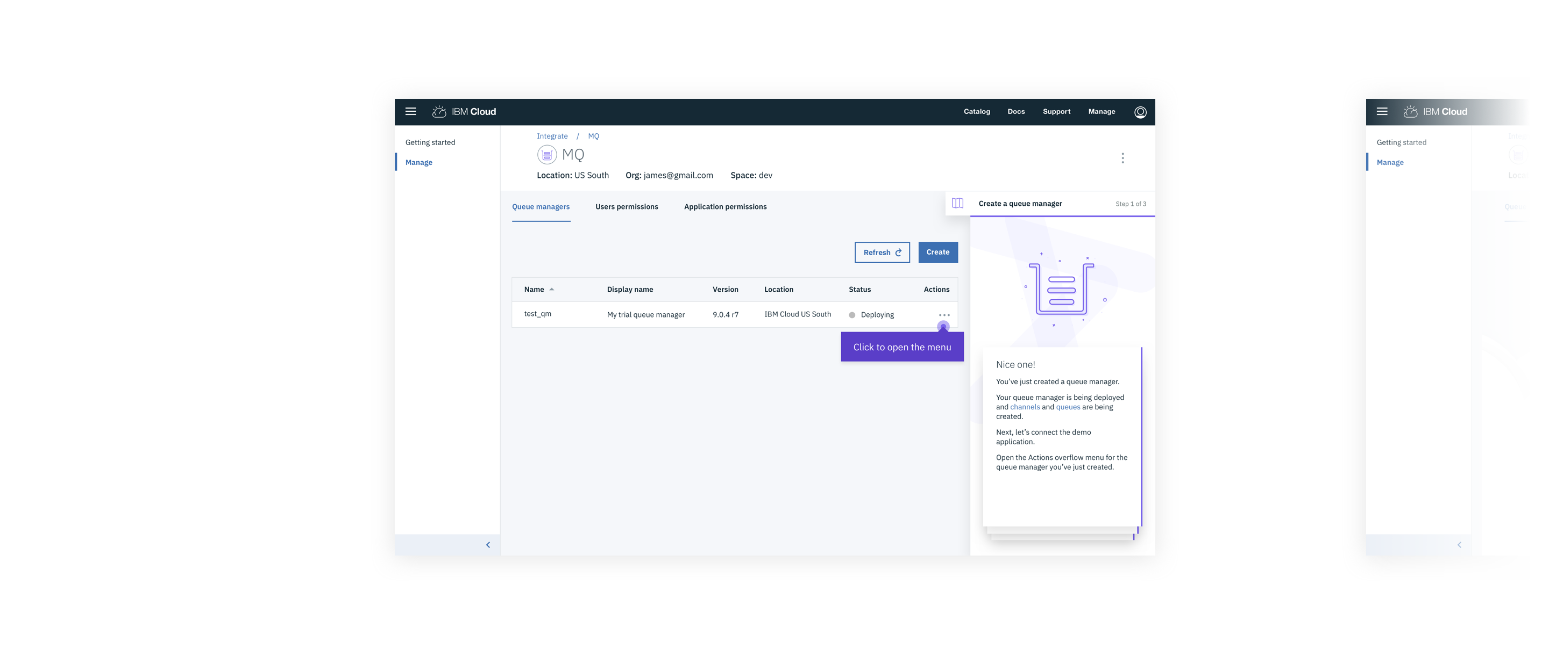Switch to Application permissions tab

[x=725, y=207]
